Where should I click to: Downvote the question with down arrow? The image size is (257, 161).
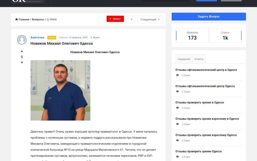point(22,63)
